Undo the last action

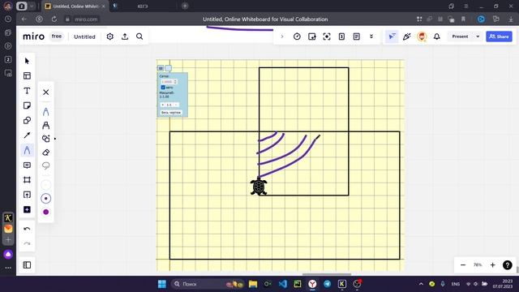27,229
